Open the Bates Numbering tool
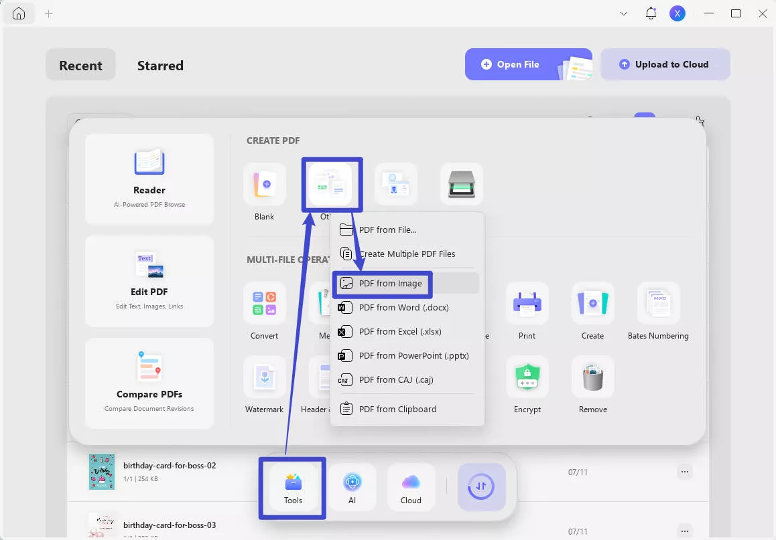 pos(658,304)
